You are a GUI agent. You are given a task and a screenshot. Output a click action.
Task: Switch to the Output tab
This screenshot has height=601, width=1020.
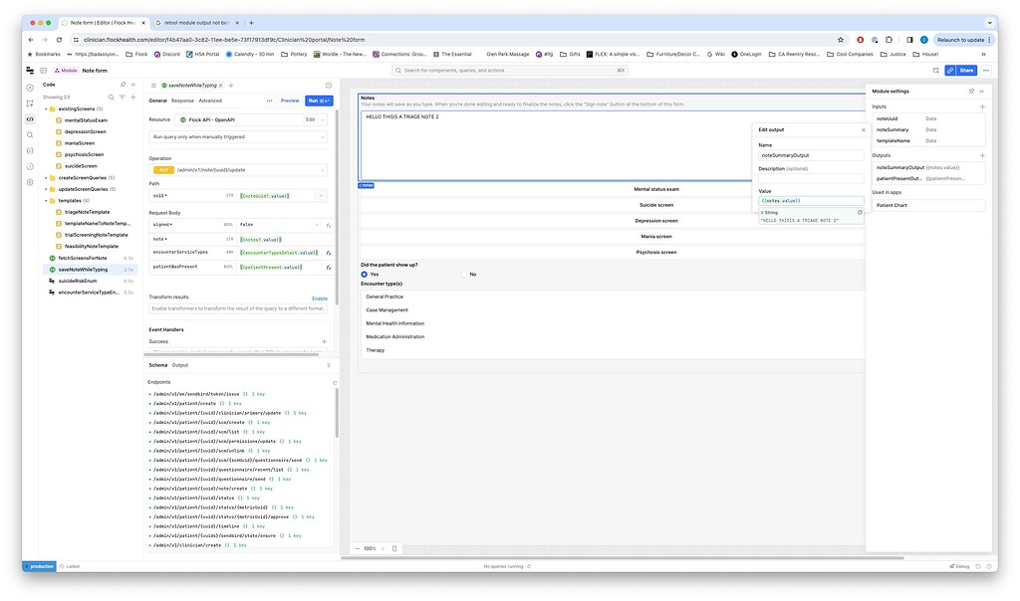[179, 365]
